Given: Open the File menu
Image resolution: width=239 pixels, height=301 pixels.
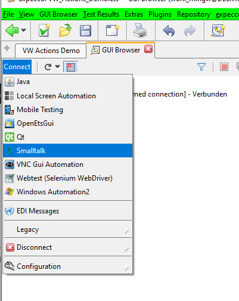Looking at the screenshot, I should 8,14.
